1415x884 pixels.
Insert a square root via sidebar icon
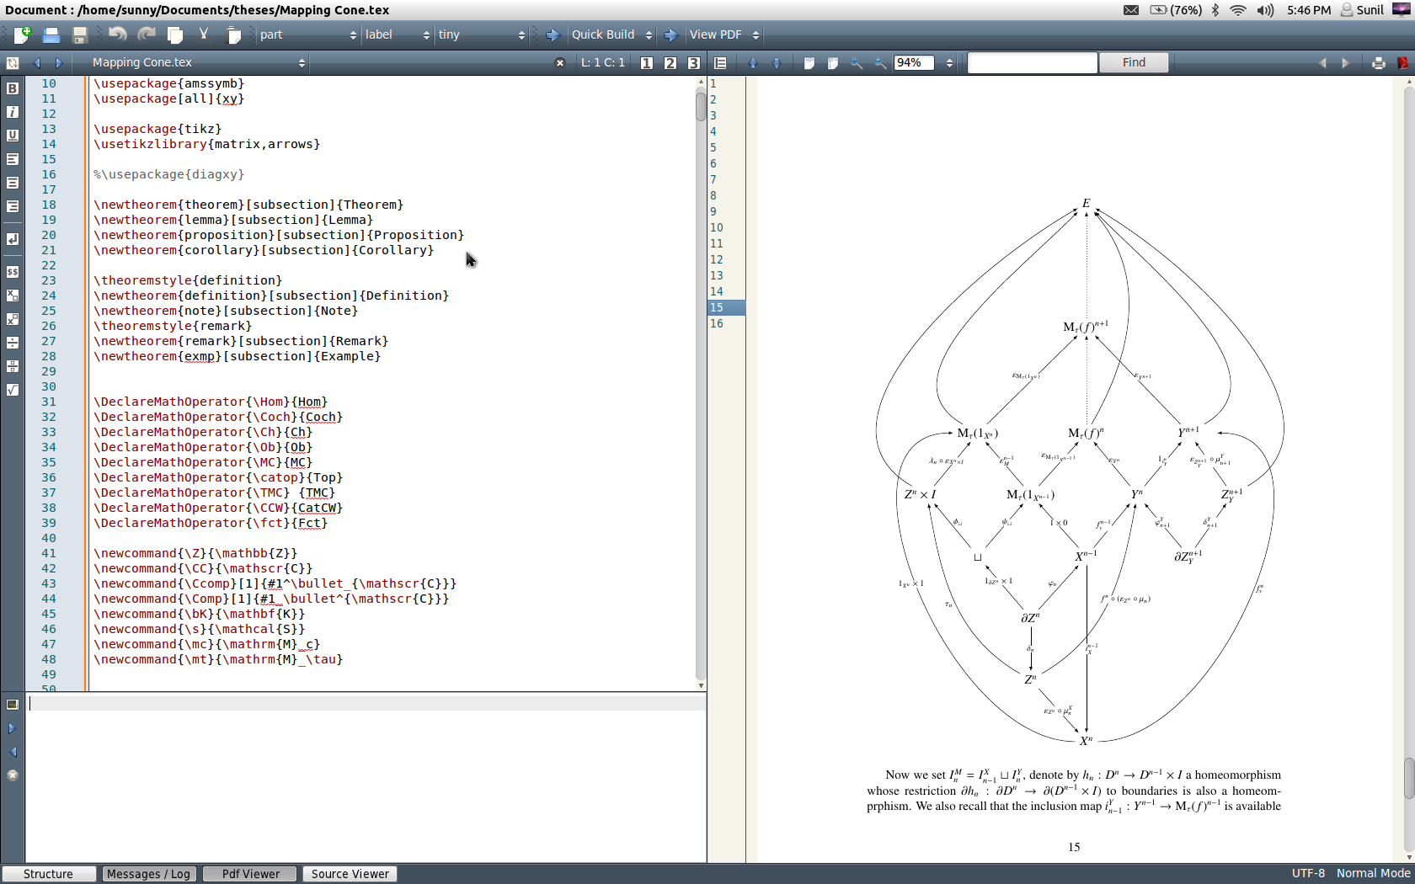(x=13, y=390)
